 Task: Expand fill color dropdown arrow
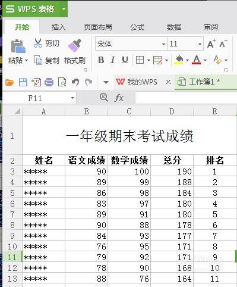187,60
